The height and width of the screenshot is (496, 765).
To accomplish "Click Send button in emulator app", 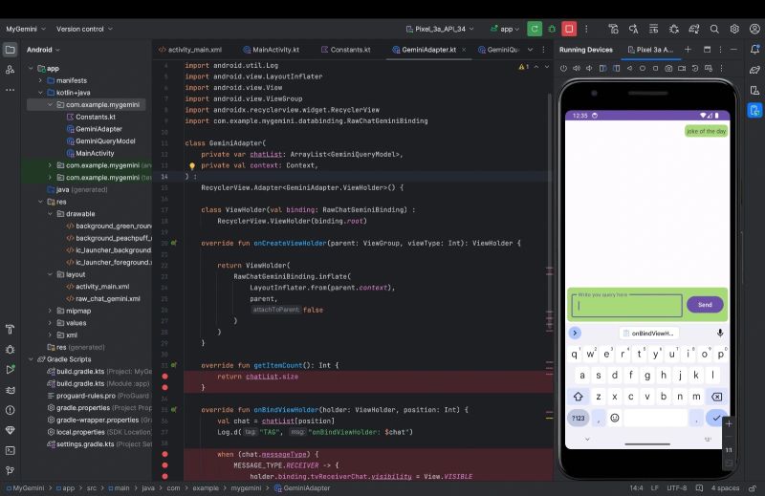I will [705, 304].
